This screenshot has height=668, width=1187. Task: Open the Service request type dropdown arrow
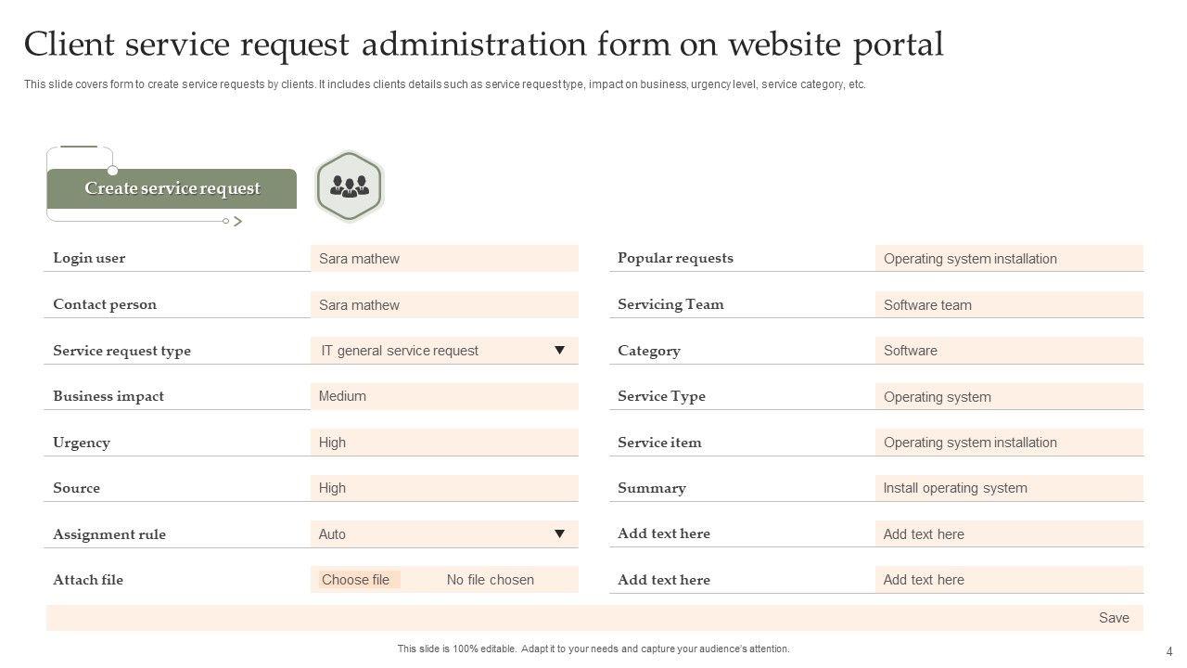559,351
